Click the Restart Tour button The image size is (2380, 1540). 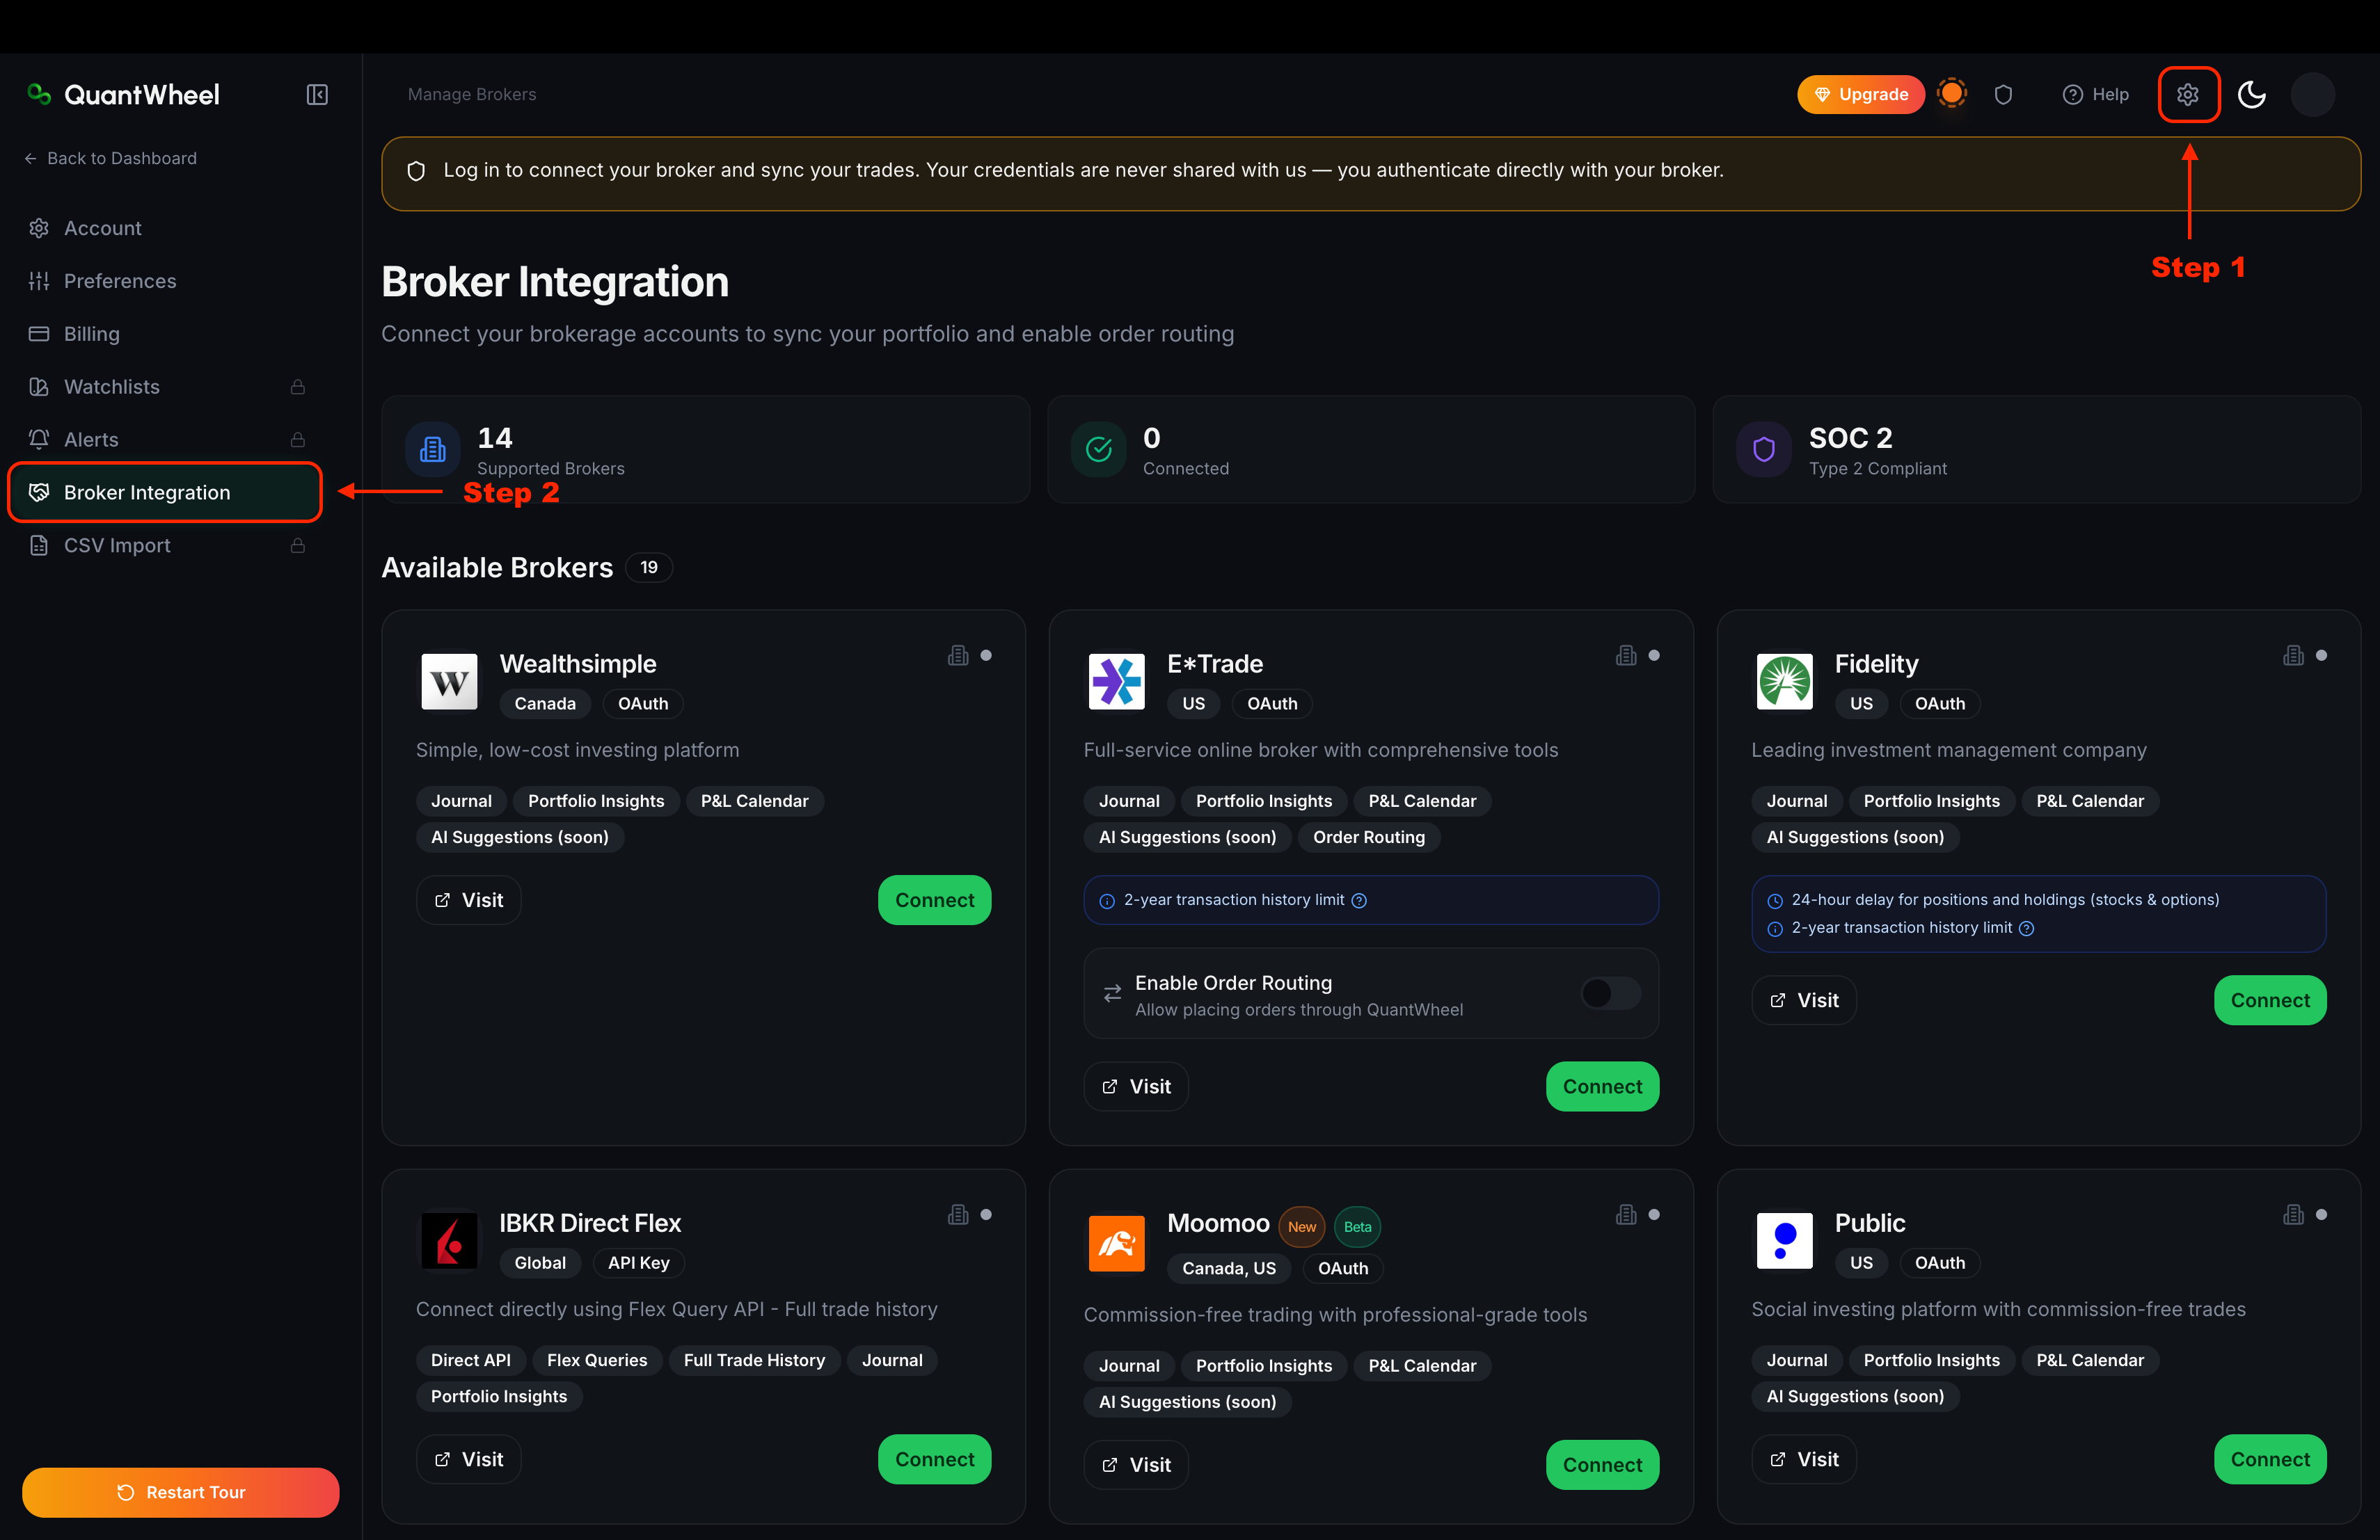[180, 1492]
